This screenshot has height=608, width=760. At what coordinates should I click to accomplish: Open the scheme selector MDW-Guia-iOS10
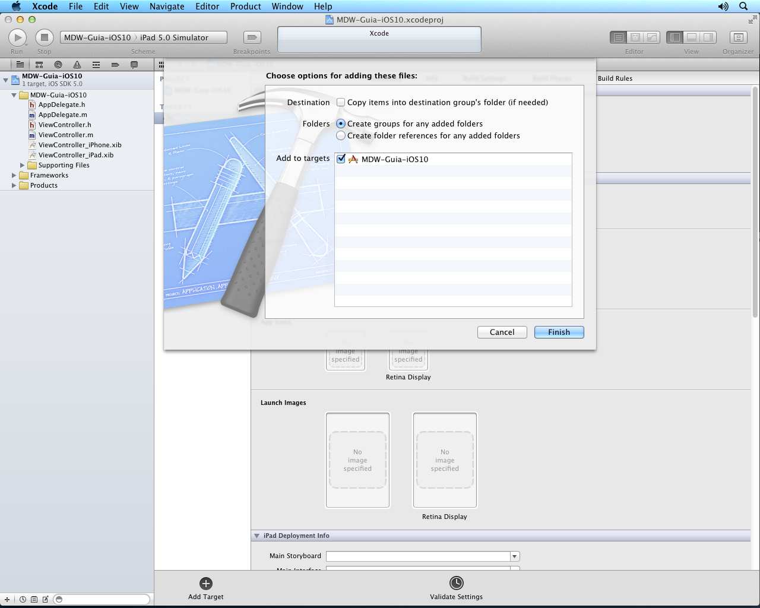pyautogui.click(x=97, y=37)
